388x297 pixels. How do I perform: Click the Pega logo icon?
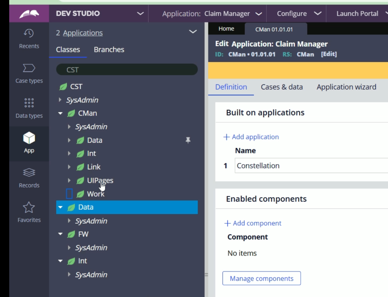[29, 14]
